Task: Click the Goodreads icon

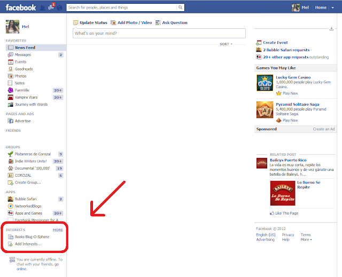Action: pos(11,69)
